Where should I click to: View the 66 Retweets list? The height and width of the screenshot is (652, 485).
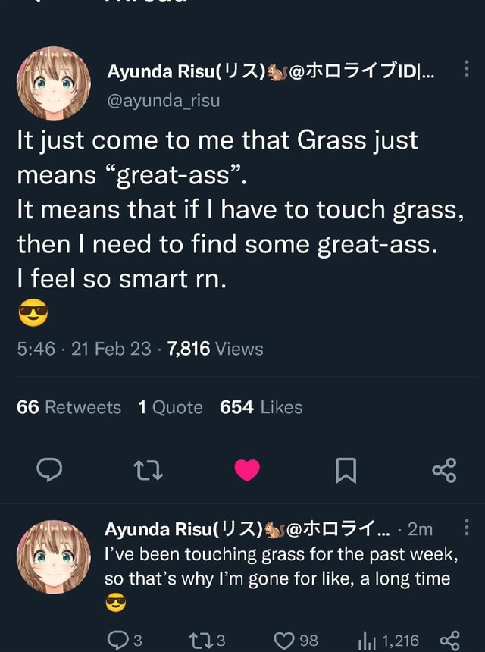tap(68, 406)
